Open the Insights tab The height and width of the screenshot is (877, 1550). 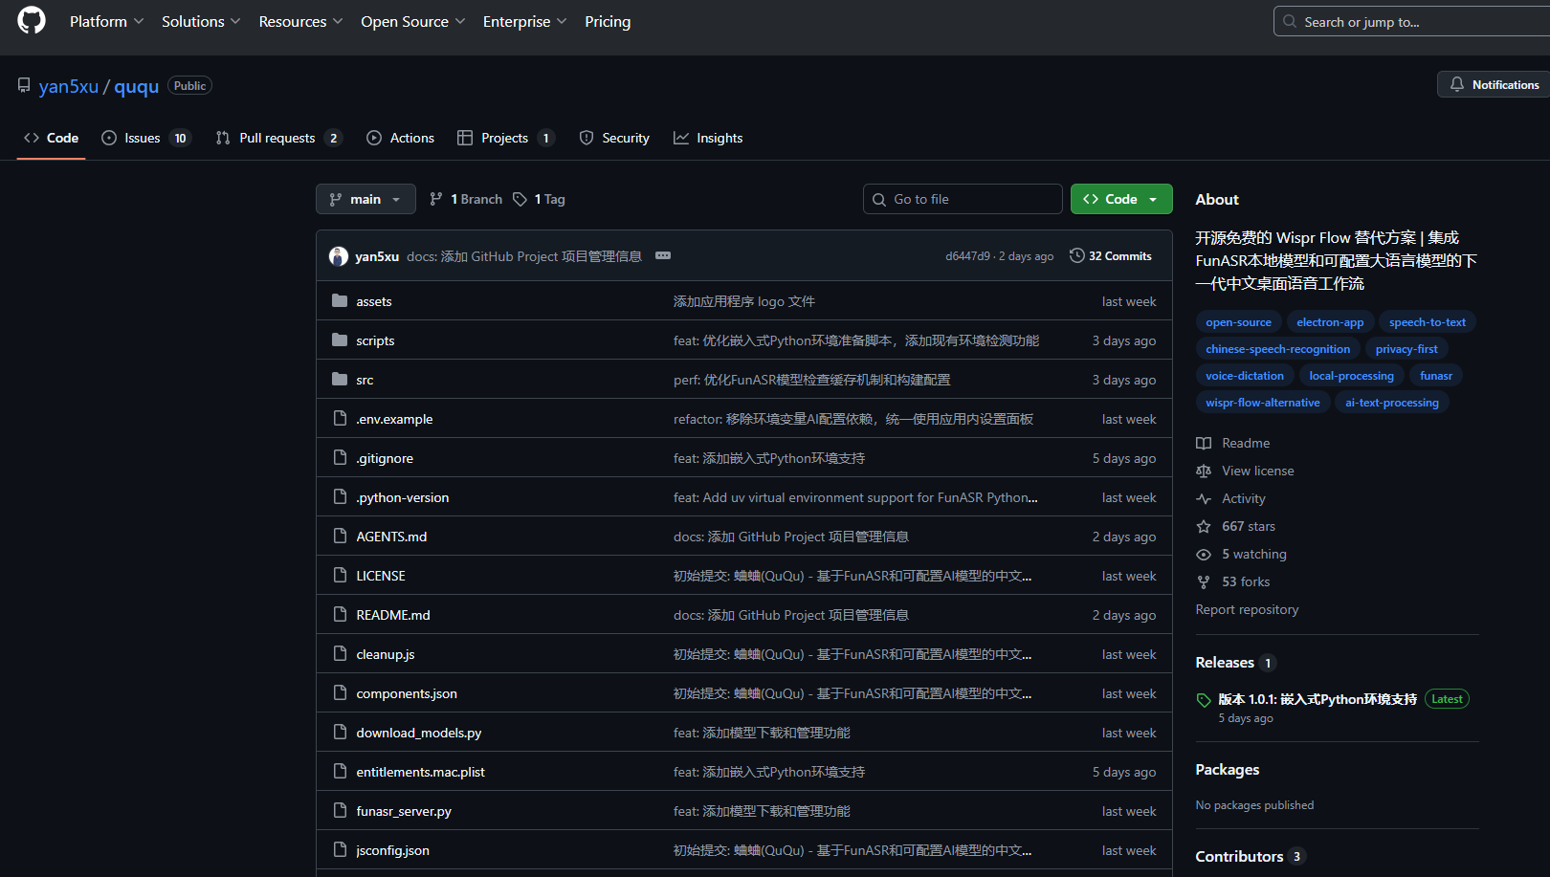[708, 138]
